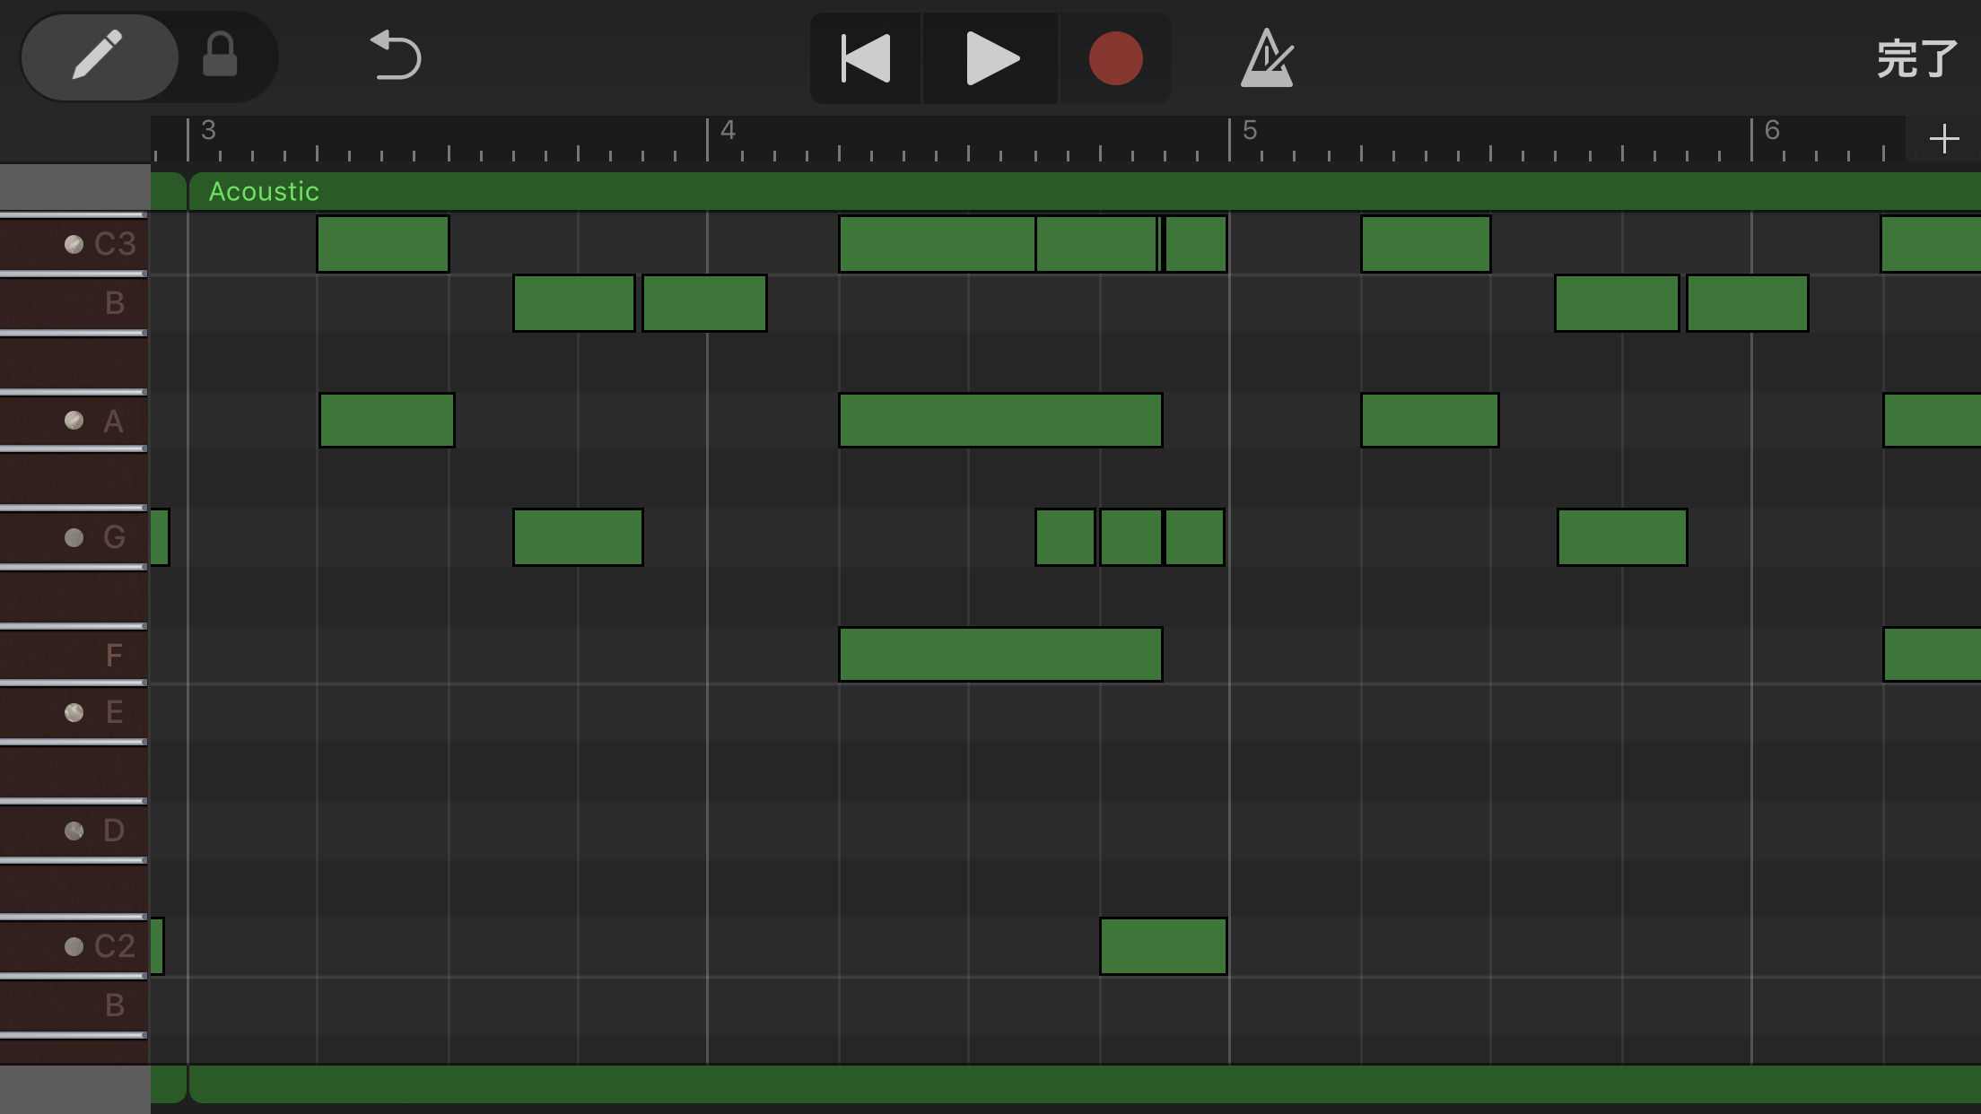The height and width of the screenshot is (1114, 1981).
Task: Select the long C3 note in bar 4
Action: [x=937, y=244]
